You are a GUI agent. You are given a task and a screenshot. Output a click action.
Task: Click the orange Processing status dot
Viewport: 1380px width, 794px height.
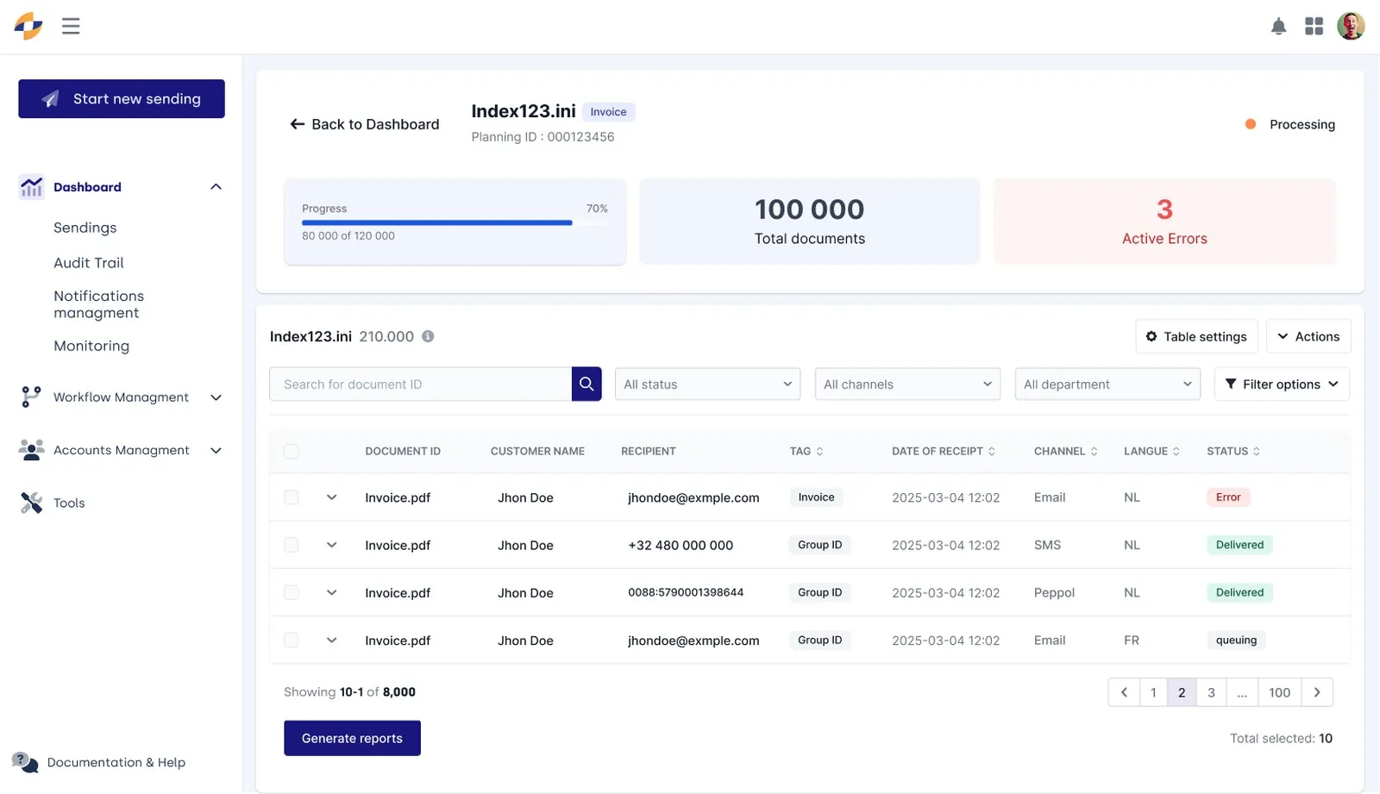1251,124
